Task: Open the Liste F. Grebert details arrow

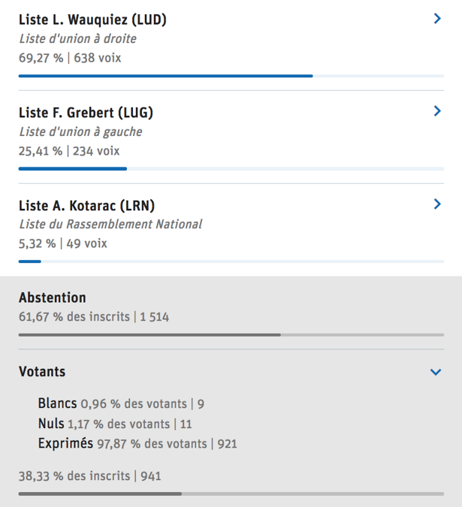Action: 437,111
